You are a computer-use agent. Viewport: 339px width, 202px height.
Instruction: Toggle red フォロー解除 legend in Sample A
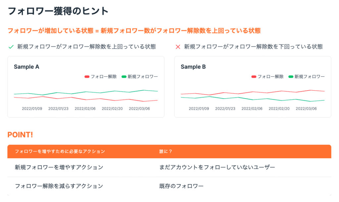click(101, 77)
